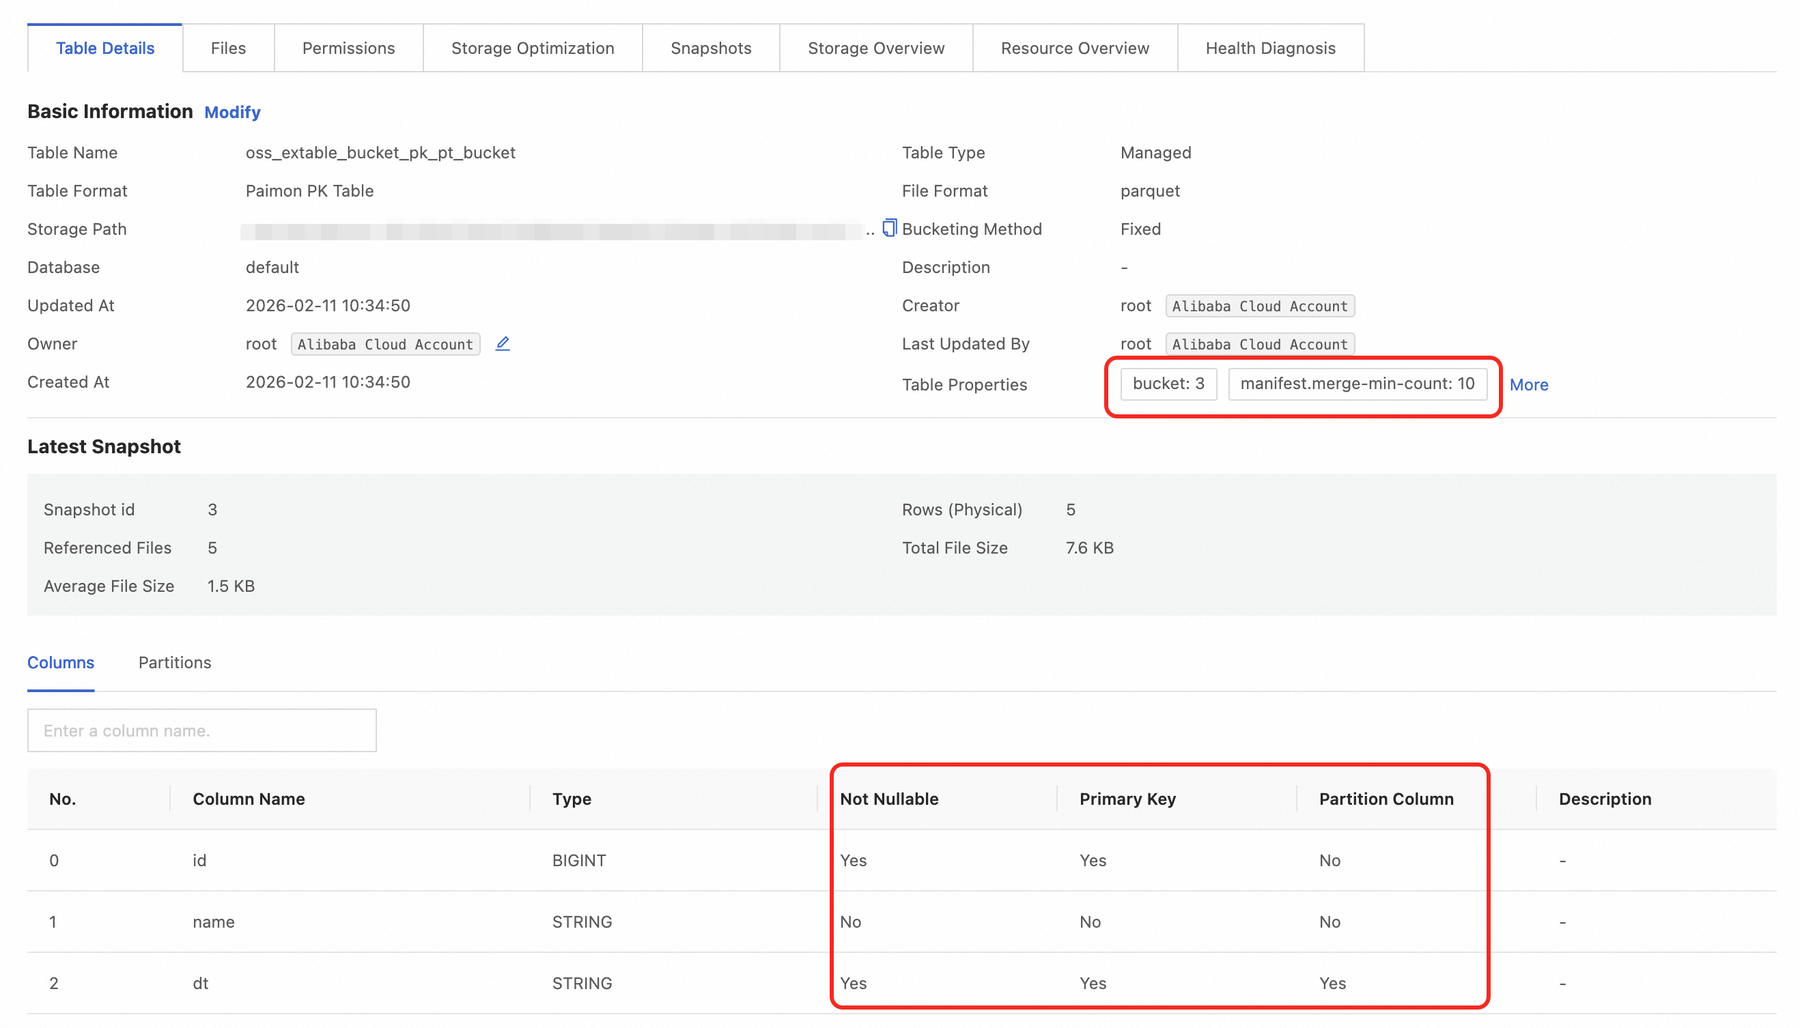Open Storage Overview tab
The width and height of the screenshot is (1800, 1028).
click(875, 48)
